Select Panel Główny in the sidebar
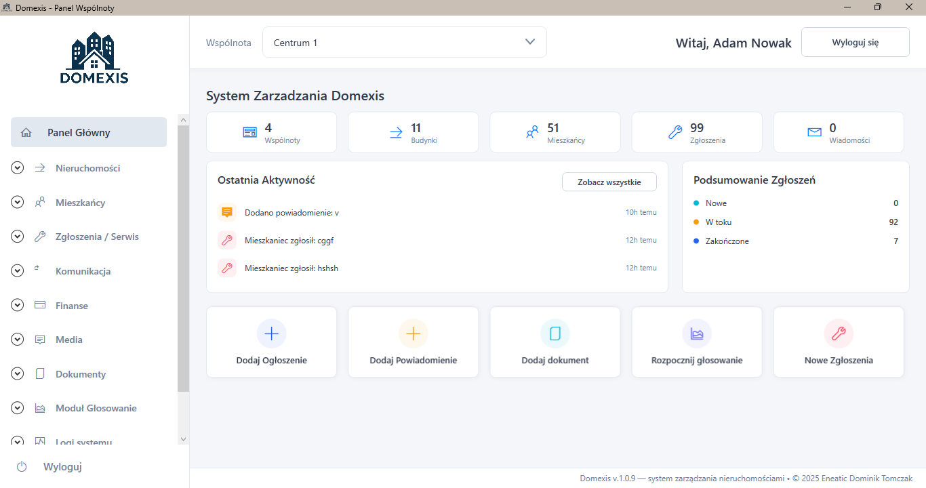926x488 pixels. tap(89, 132)
